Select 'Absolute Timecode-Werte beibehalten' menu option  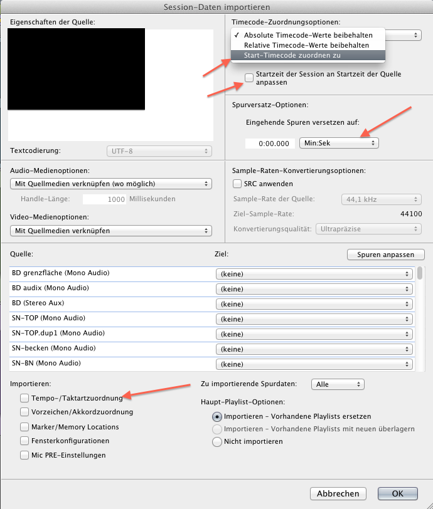(x=308, y=35)
